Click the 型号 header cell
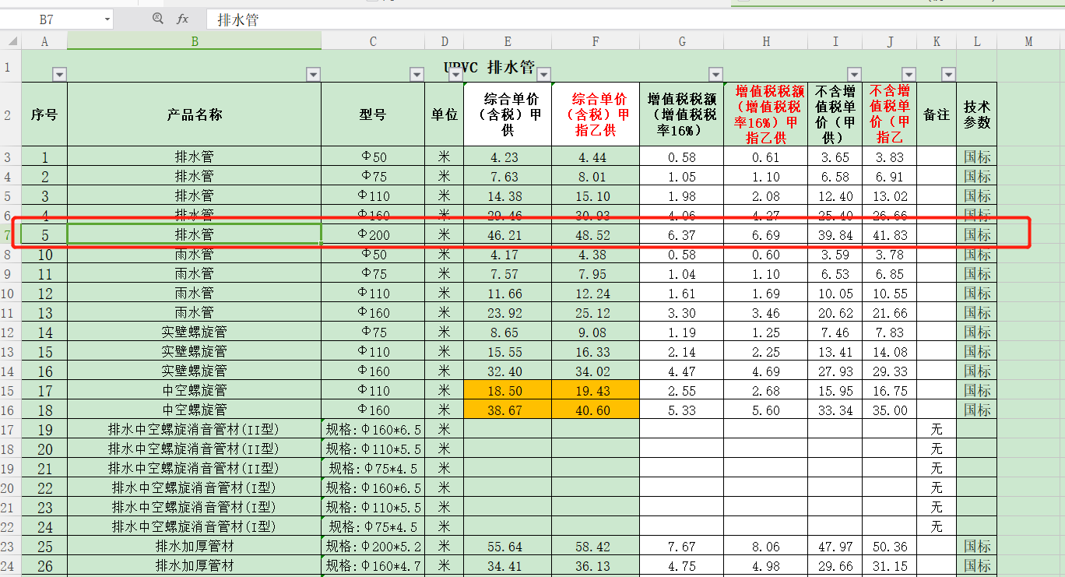The height and width of the screenshot is (577, 1065). click(x=373, y=114)
